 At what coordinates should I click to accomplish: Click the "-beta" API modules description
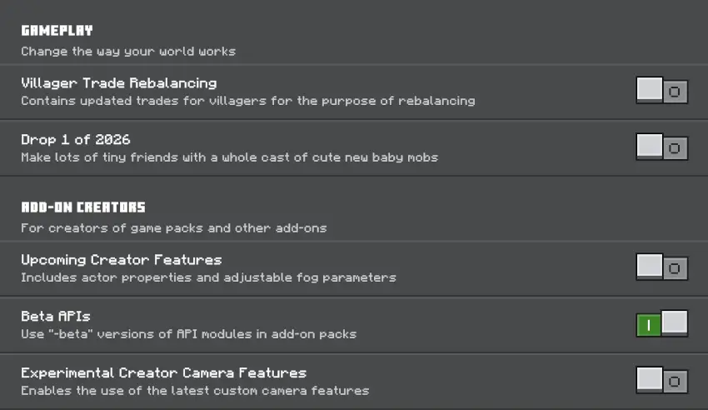[188, 333]
